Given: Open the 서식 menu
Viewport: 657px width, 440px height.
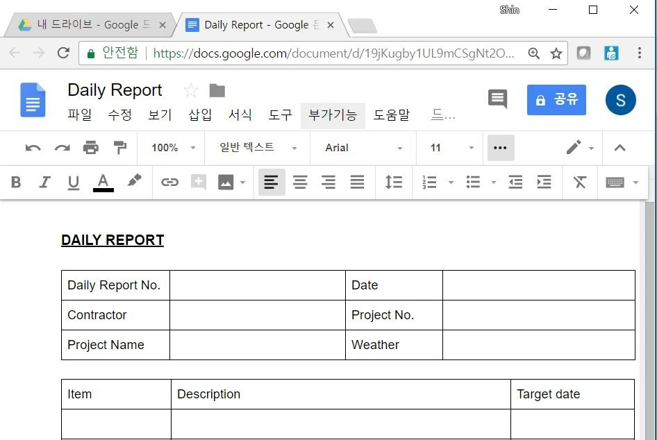Looking at the screenshot, I should point(240,115).
